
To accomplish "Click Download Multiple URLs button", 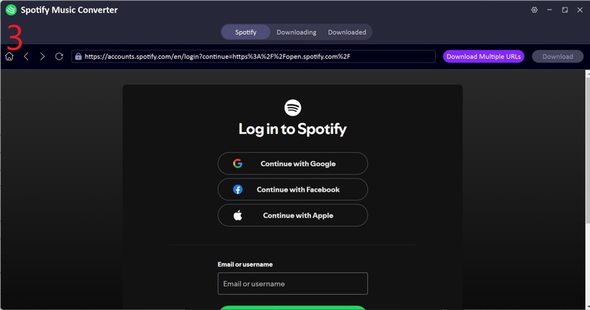I will [x=484, y=57].
